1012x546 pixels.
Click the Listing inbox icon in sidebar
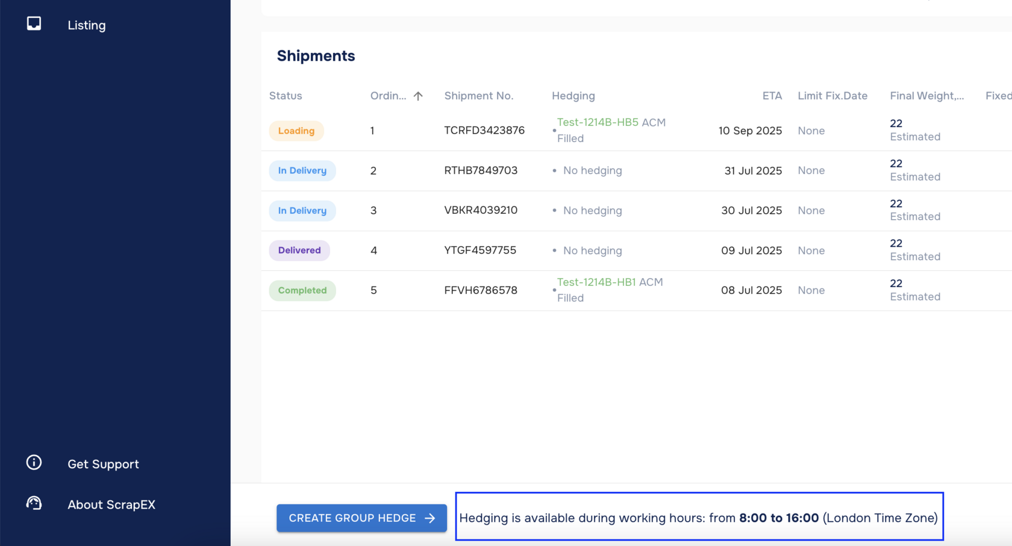[x=34, y=23]
